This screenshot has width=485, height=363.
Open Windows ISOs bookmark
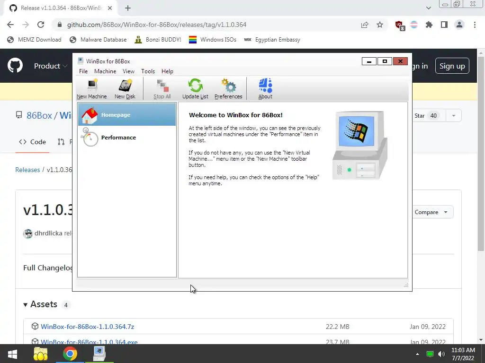coord(213,40)
